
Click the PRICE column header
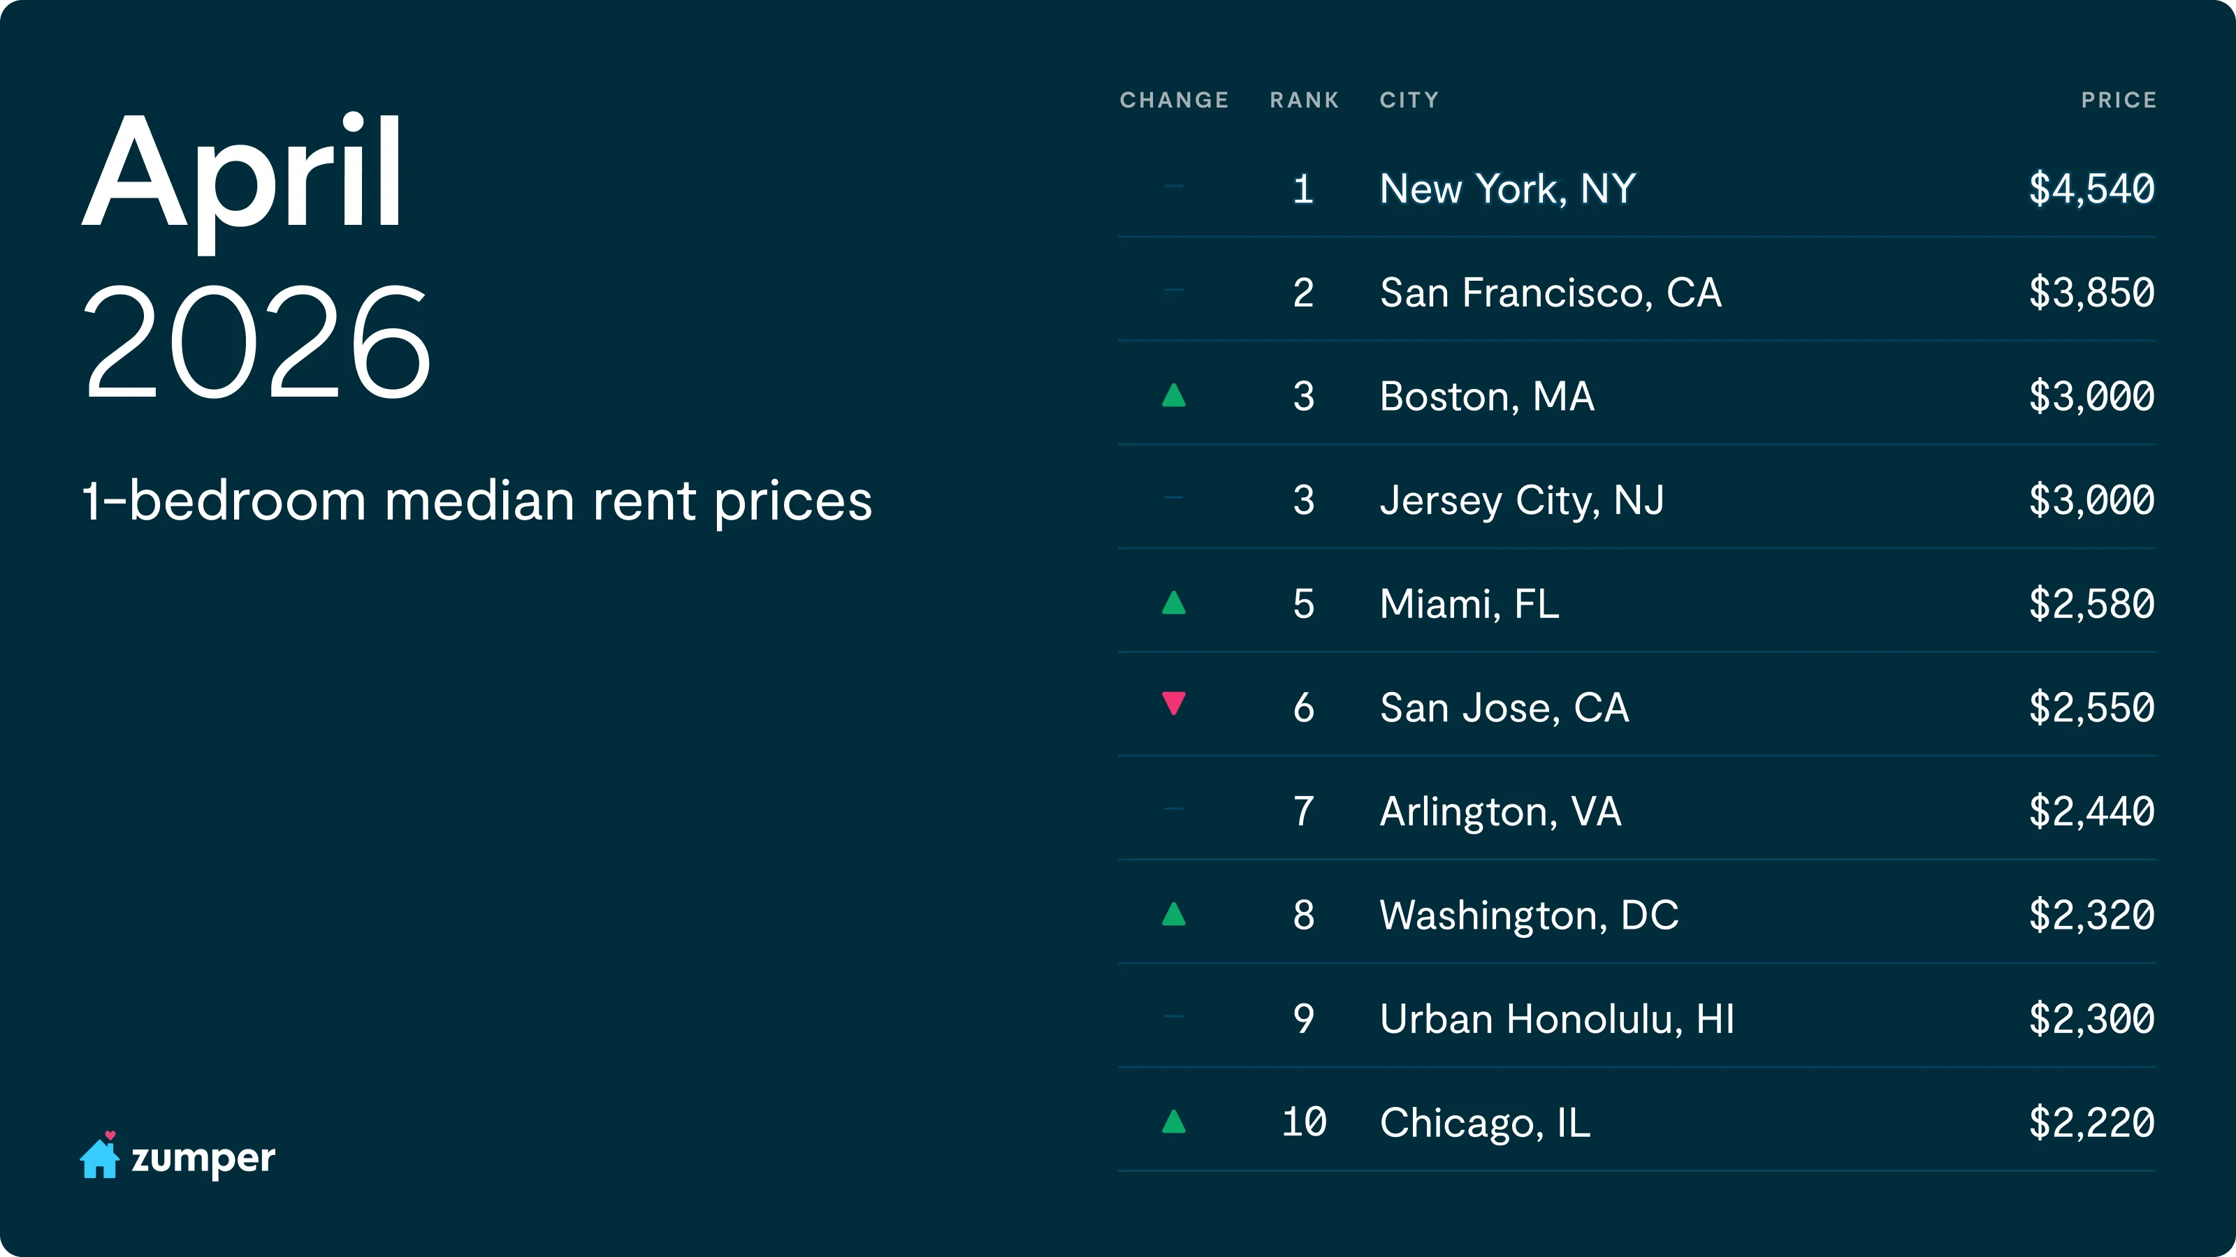coord(2118,101)
